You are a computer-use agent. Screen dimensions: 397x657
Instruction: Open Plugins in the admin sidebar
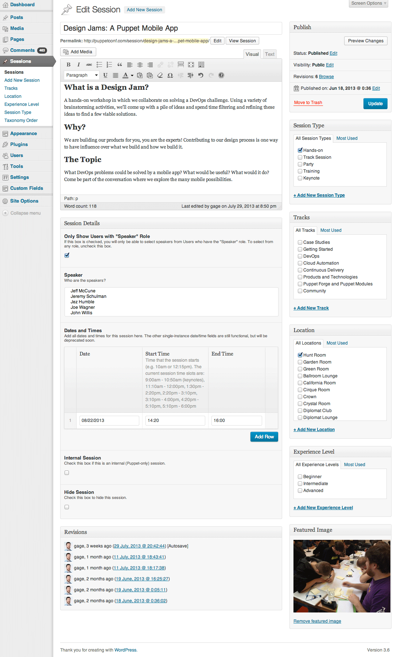coord(19,145)
